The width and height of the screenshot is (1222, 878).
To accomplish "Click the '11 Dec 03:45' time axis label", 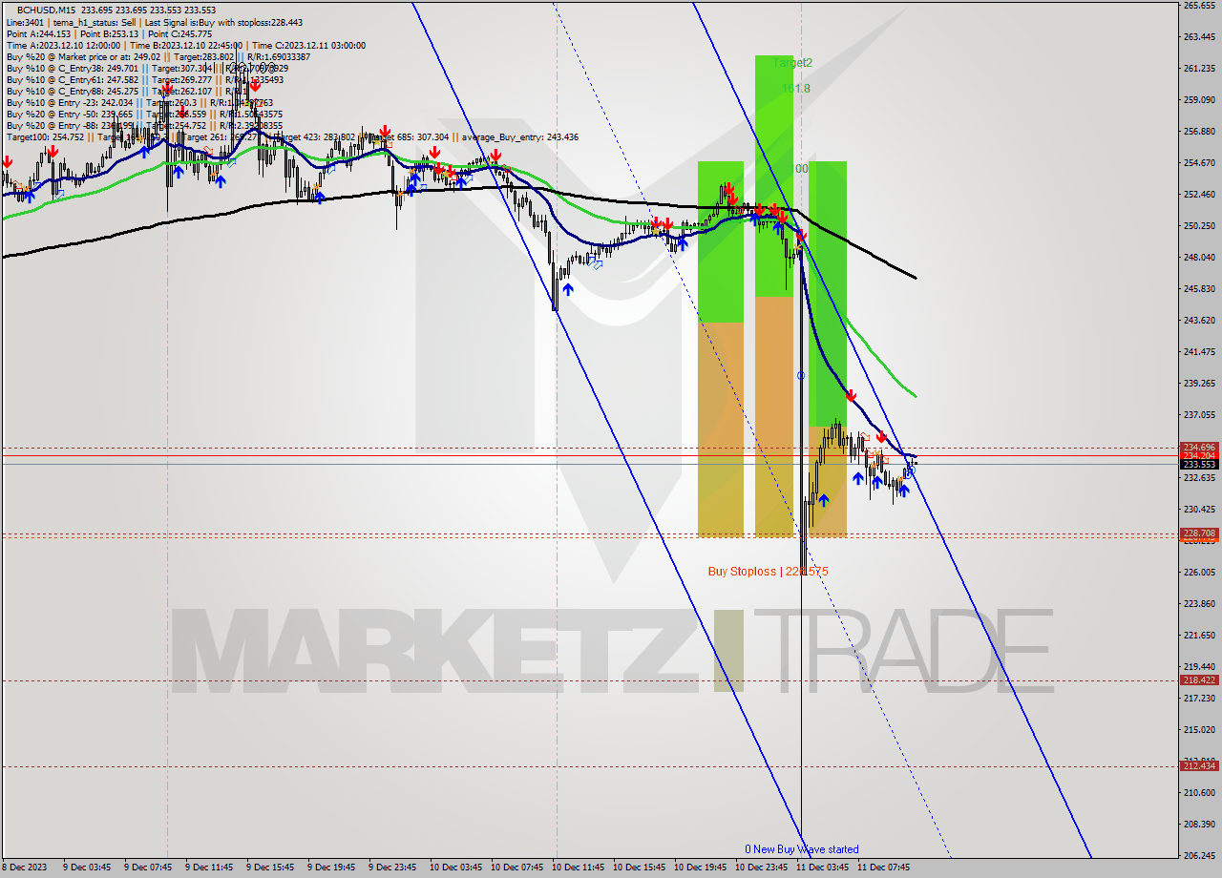I will click(822, 868).
